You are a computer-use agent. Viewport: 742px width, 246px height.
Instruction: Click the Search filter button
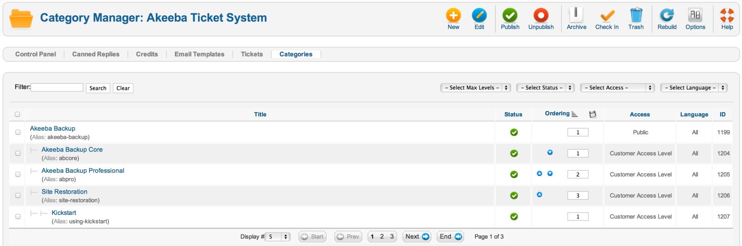pos(98,88)
